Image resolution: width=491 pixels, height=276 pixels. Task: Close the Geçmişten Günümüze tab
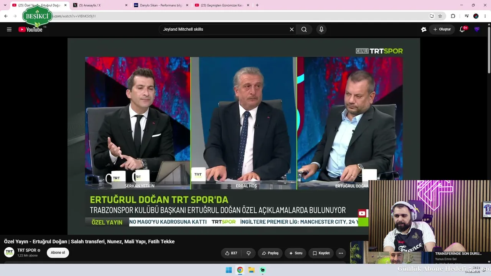tap(248, 5)
